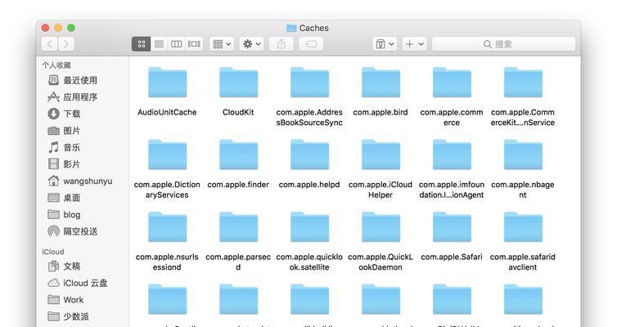Click the Share toolbar button
617x327 pixels.
[281, 44]
